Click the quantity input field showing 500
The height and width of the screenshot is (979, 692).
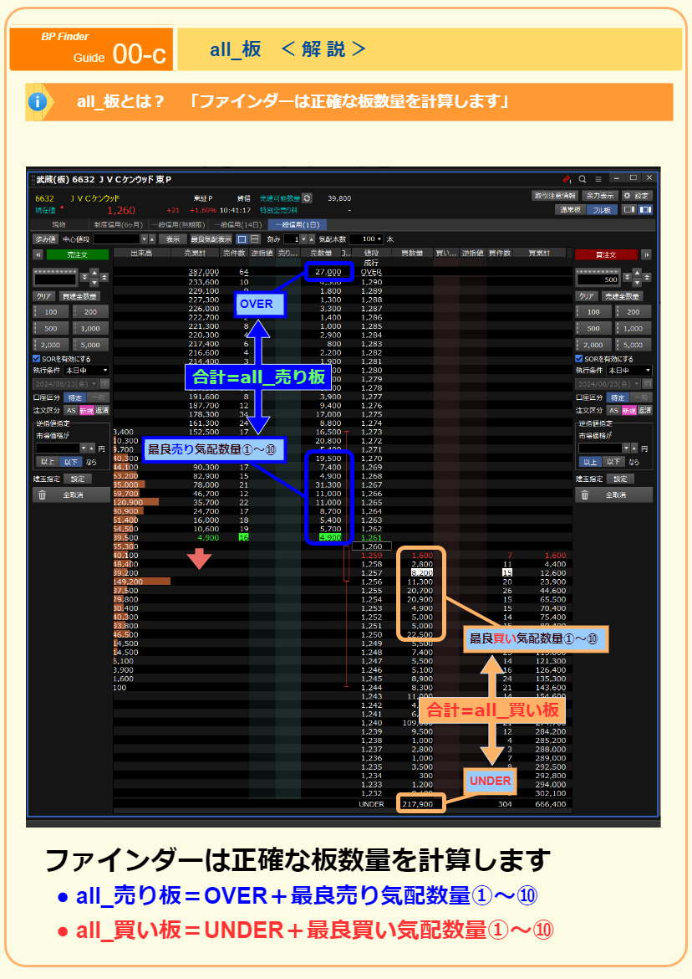click(598, 279)
